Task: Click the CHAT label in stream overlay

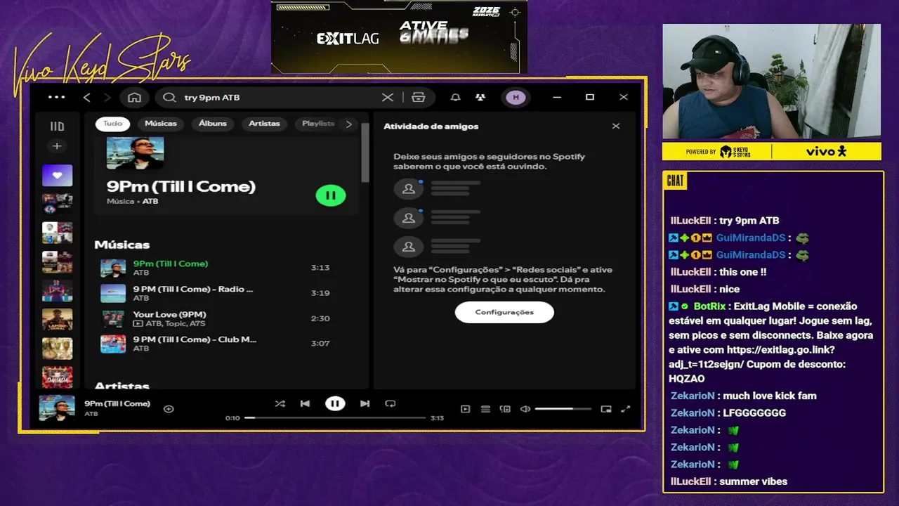Action: point(675,181)
